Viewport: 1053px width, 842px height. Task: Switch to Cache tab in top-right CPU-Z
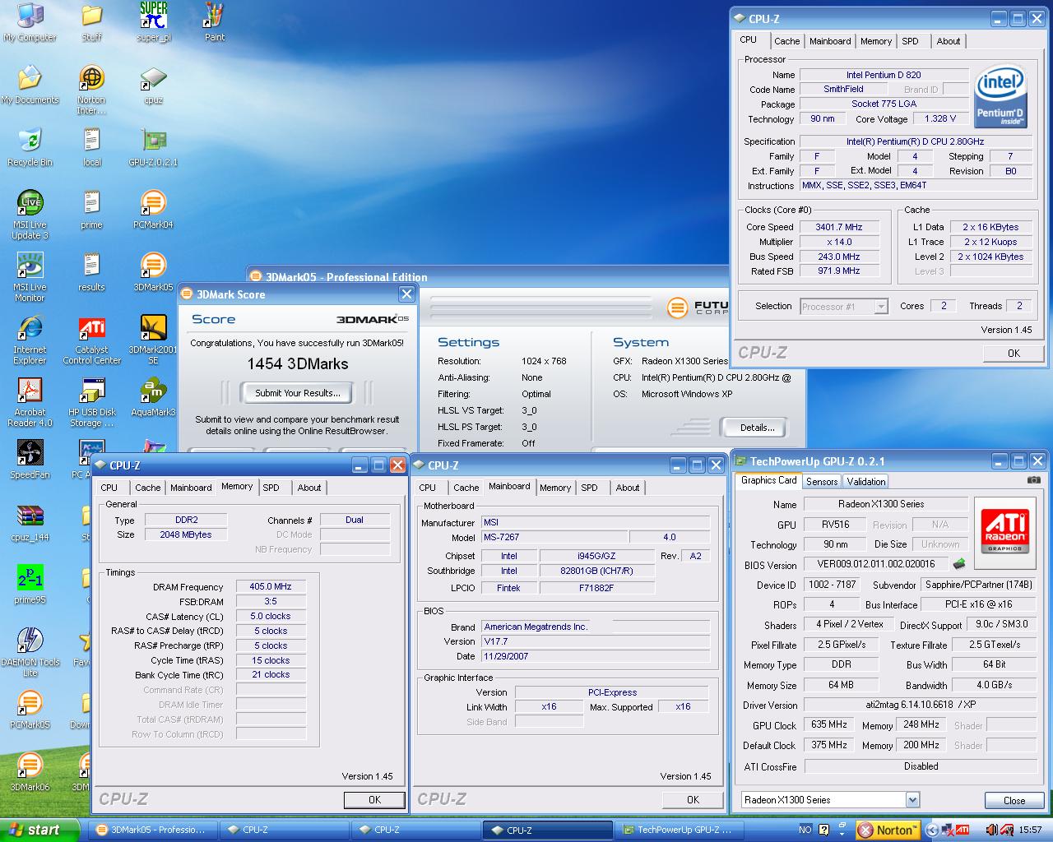(786, 41)
